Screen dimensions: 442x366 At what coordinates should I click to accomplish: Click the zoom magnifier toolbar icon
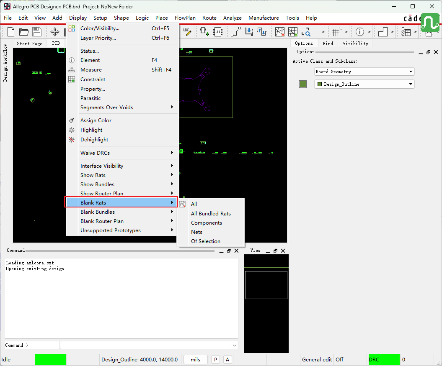306,32
